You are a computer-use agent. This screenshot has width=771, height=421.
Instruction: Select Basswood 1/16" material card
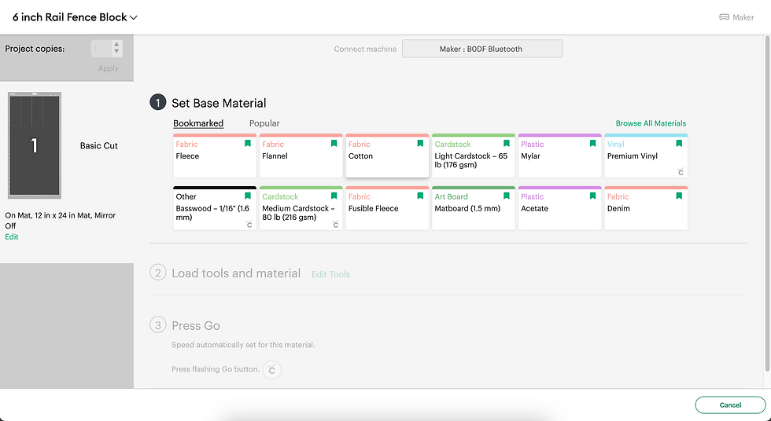point(214,208)
